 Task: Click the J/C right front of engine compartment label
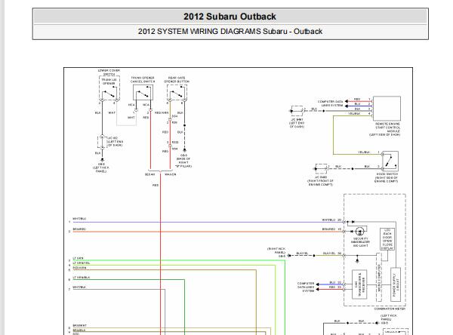(x=321, y=181)
